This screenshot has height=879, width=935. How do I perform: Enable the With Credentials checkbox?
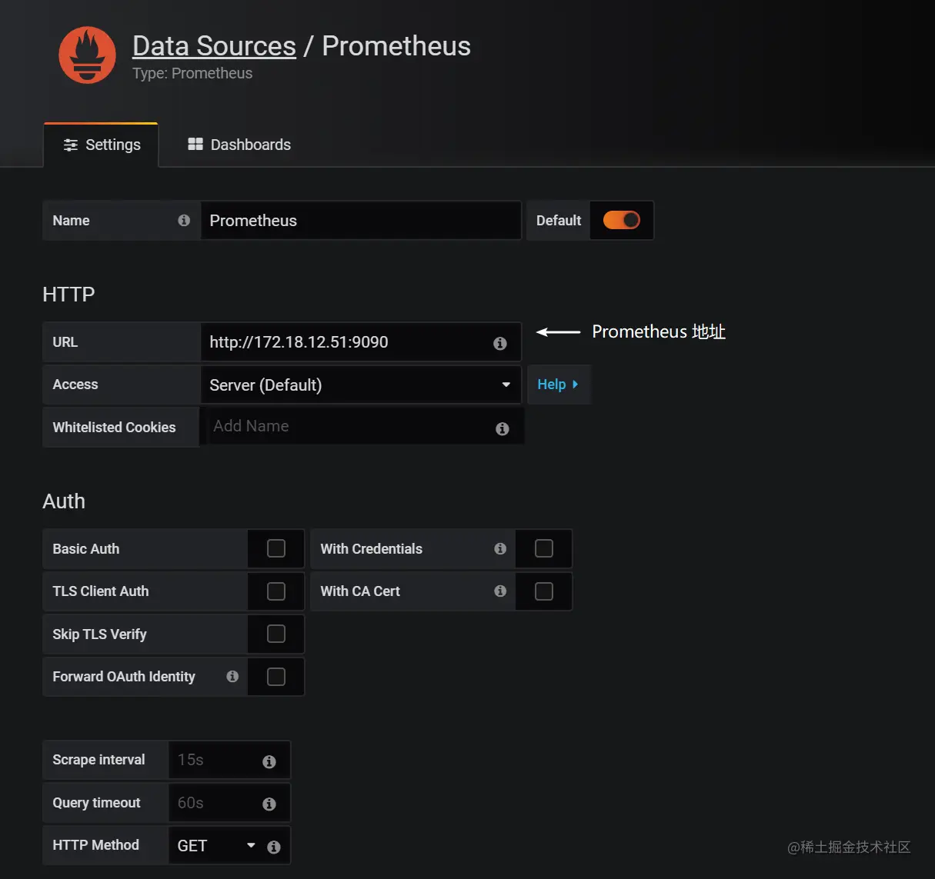pyautogui.click(x=544, y=549)
